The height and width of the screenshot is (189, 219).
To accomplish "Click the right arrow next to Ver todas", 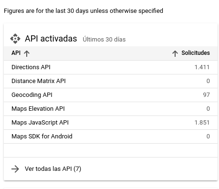I will point(15,169).
